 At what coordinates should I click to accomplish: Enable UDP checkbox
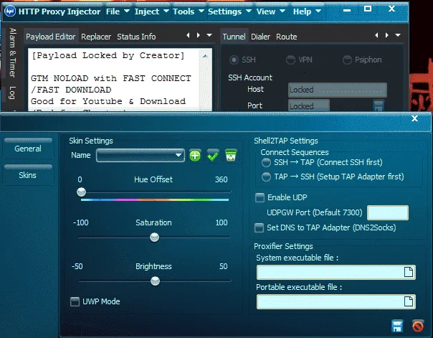pyautogui.click(x=260, y=197)
